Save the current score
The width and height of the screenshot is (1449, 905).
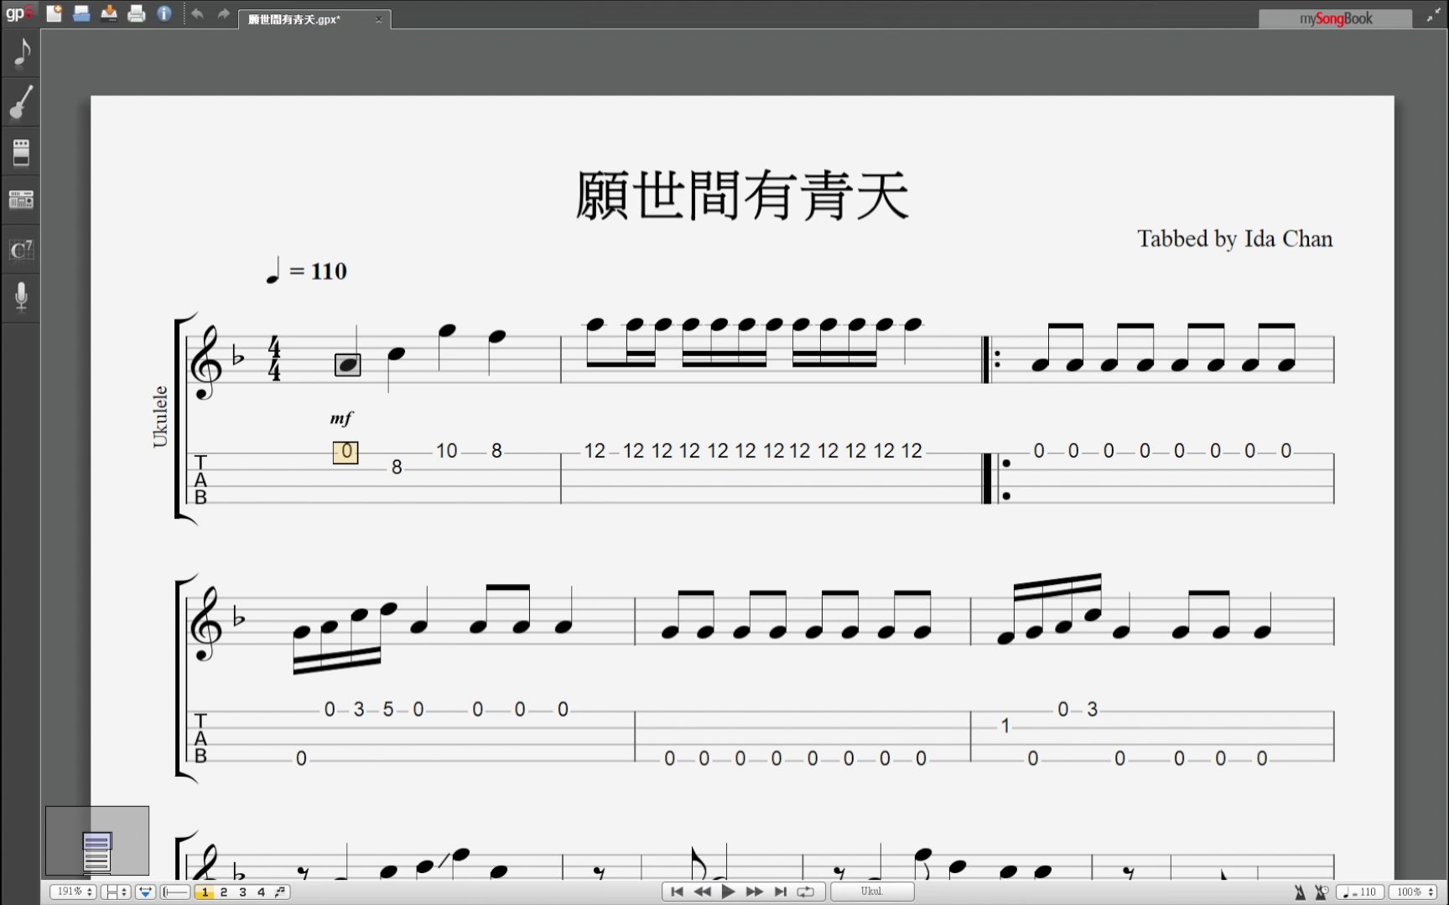click(109, 13)
